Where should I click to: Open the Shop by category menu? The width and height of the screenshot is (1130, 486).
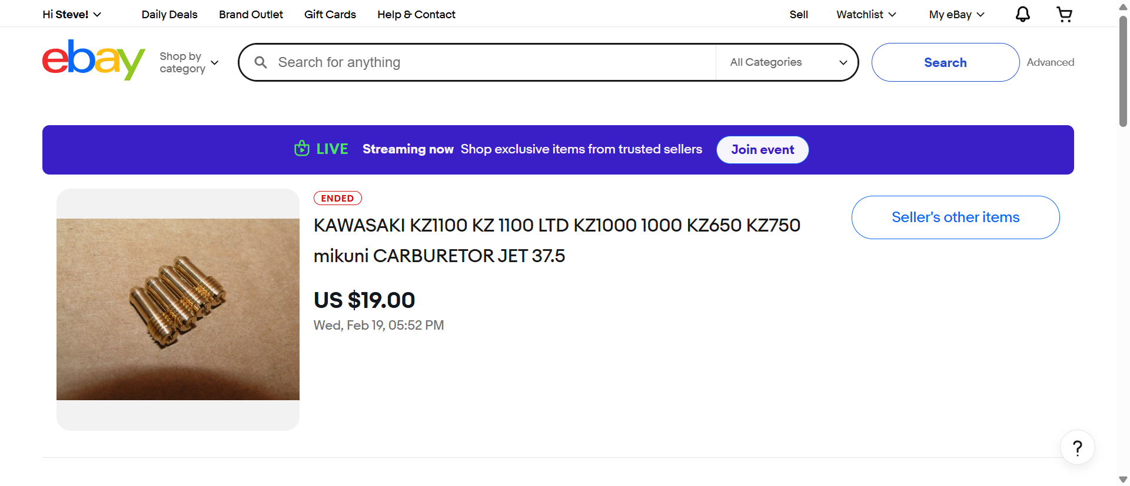pos(189,62)
